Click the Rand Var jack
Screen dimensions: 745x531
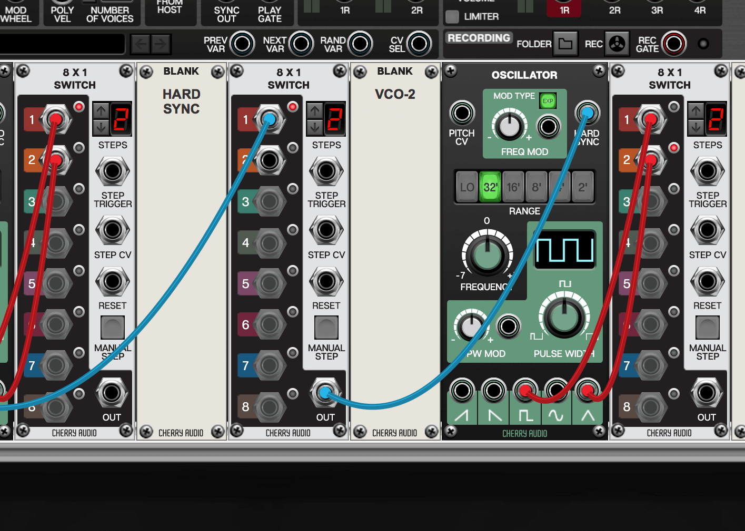(360, 44)
